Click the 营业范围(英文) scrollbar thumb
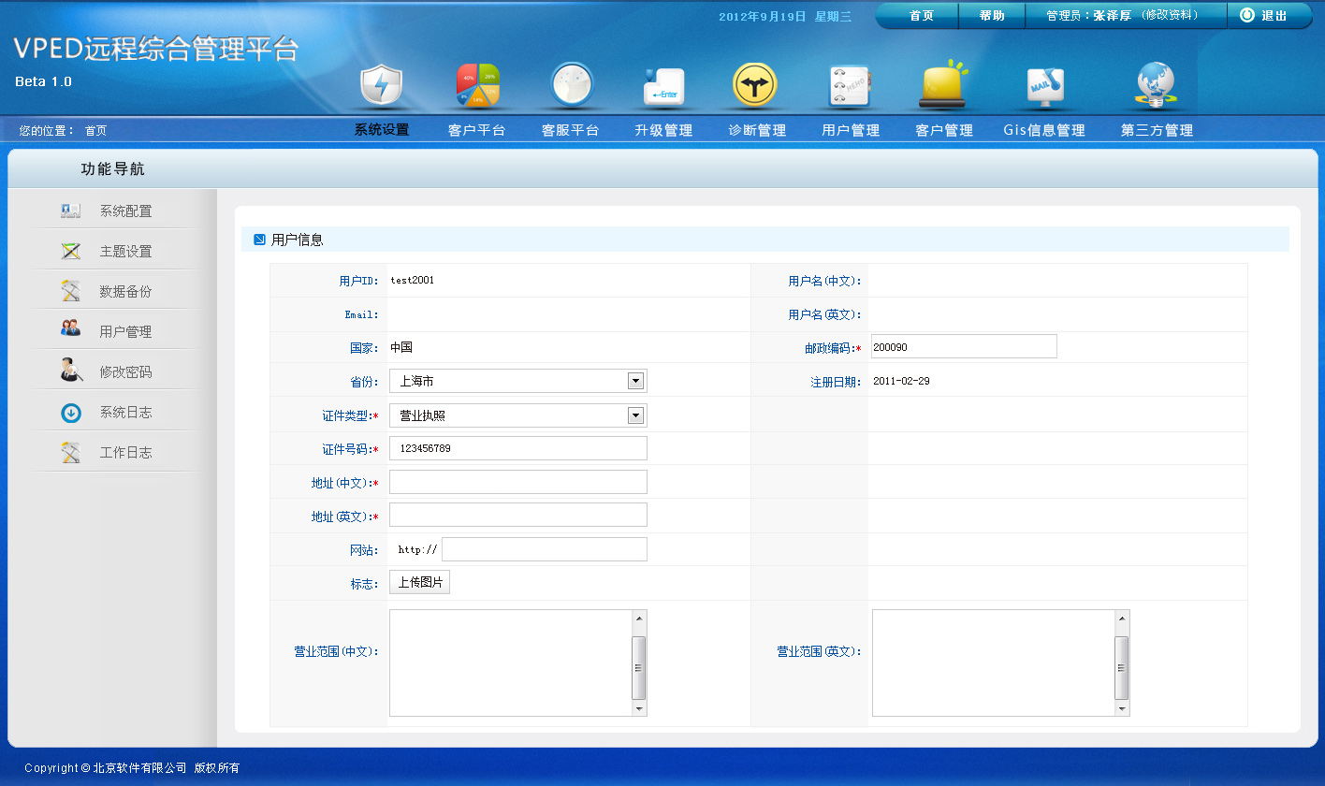Screen dimensions: 1325x786 (1122, 667)
